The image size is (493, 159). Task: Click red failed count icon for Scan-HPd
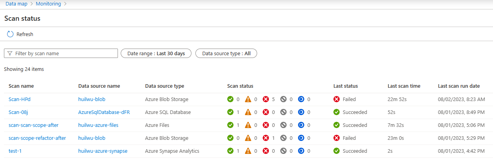(266, 99)
